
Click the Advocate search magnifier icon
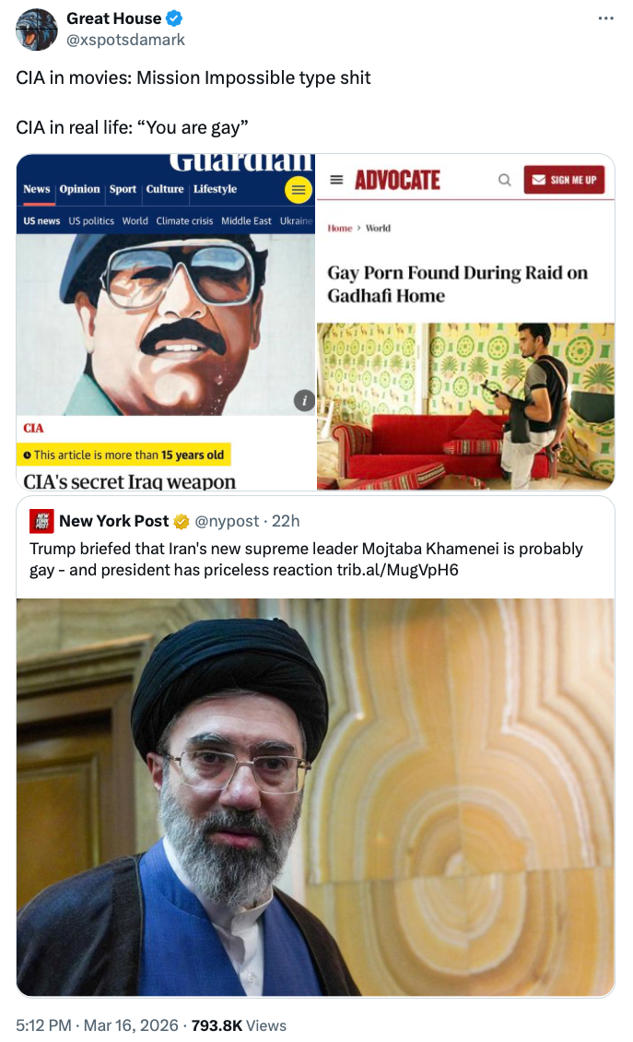[x=505, y=180]
